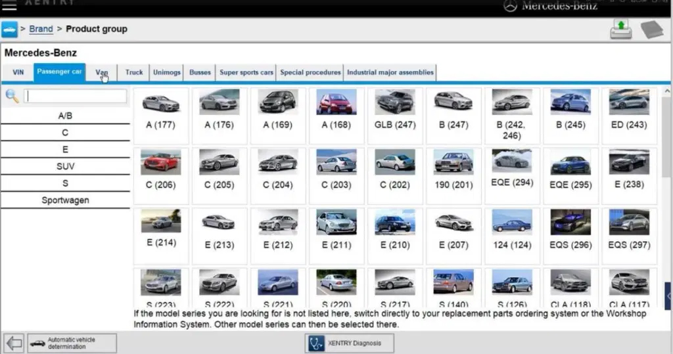Viewport: 673px width, 354px height.
Task: Expand the blue side panel handle
Action: tap(668, 296)
